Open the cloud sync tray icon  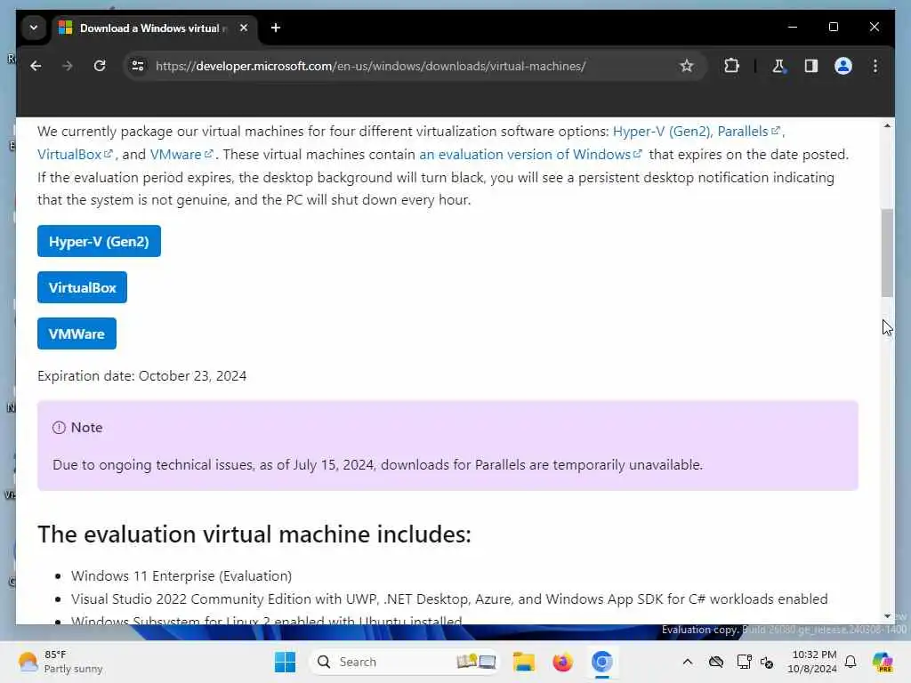click(716, 662)
